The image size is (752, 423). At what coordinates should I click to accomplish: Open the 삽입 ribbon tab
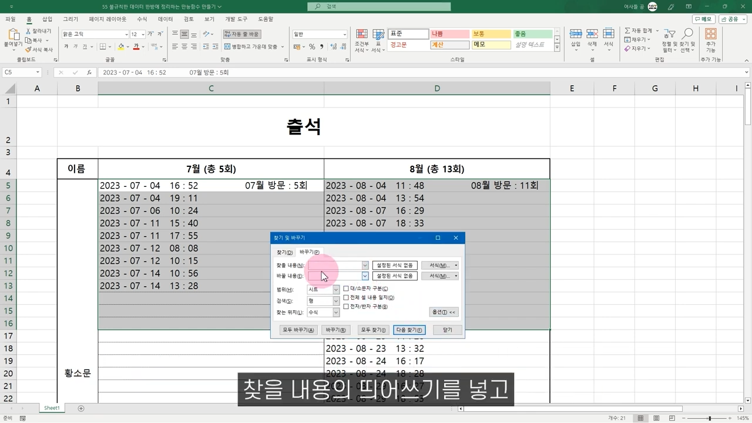(47, 19)
